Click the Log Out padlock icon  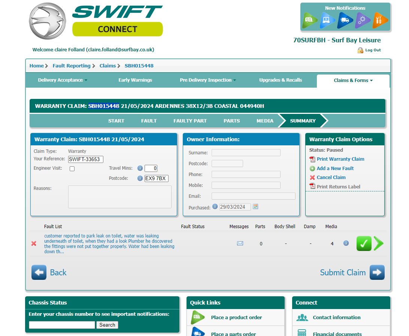pos(360,50)
